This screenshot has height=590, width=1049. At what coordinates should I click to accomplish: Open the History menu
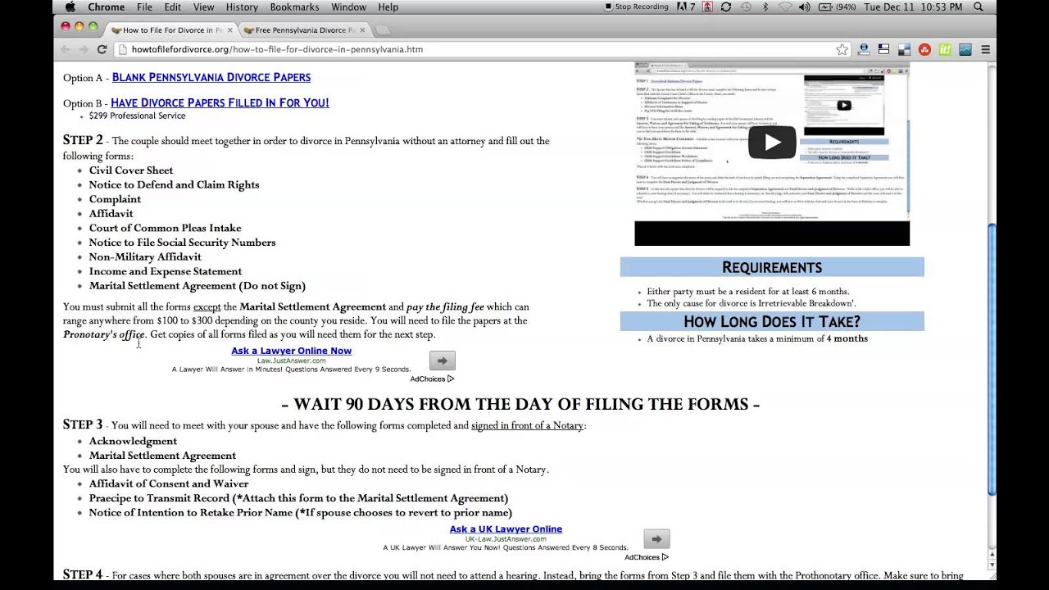click(x=242, y=7)
